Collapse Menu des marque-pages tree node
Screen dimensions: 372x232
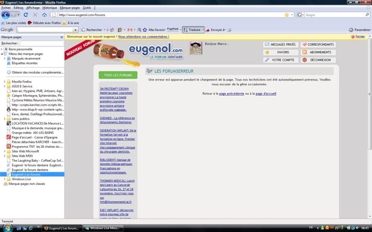tap(2, 54)
